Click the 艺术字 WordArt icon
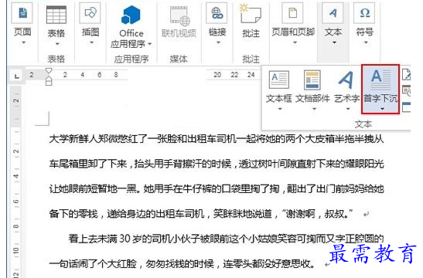The width and height of the screenshot is (423, 278). pyautogui.click(x=346, y=80)
